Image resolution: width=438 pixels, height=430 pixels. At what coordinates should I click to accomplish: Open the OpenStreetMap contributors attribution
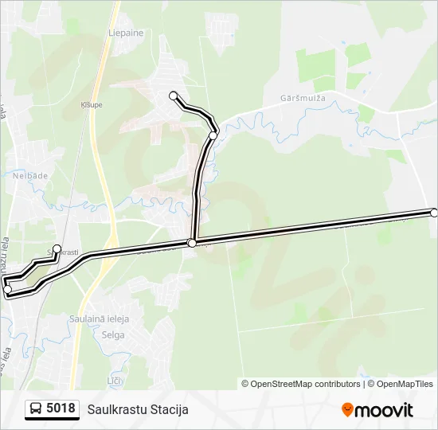coord(301,384)
